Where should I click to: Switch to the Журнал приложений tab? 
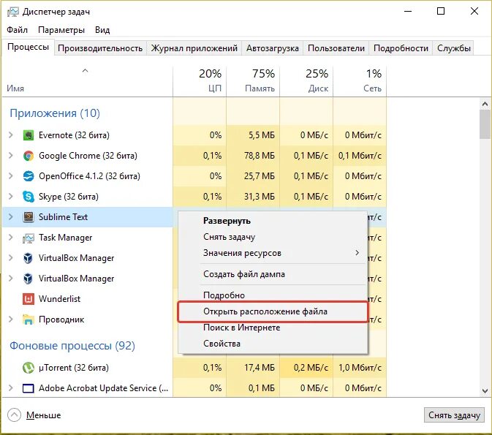pyautogui.click(x=194, y=48)
